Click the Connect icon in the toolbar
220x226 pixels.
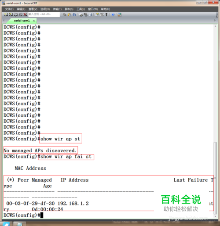[6, 14]
